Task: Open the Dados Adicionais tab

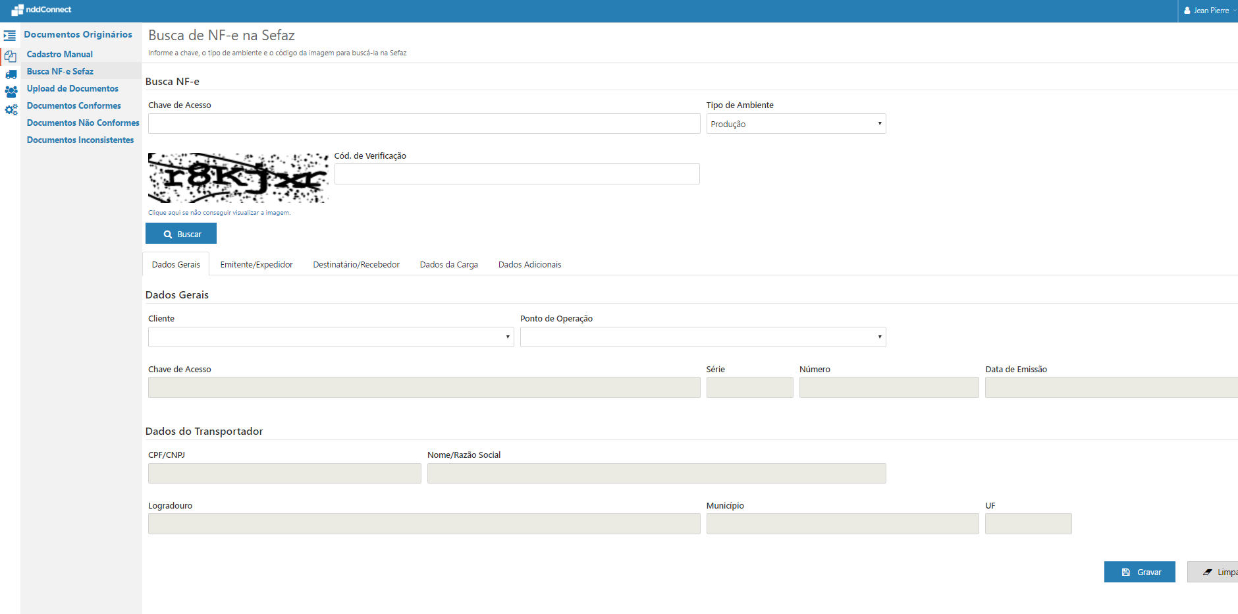Action: point(529,265)
